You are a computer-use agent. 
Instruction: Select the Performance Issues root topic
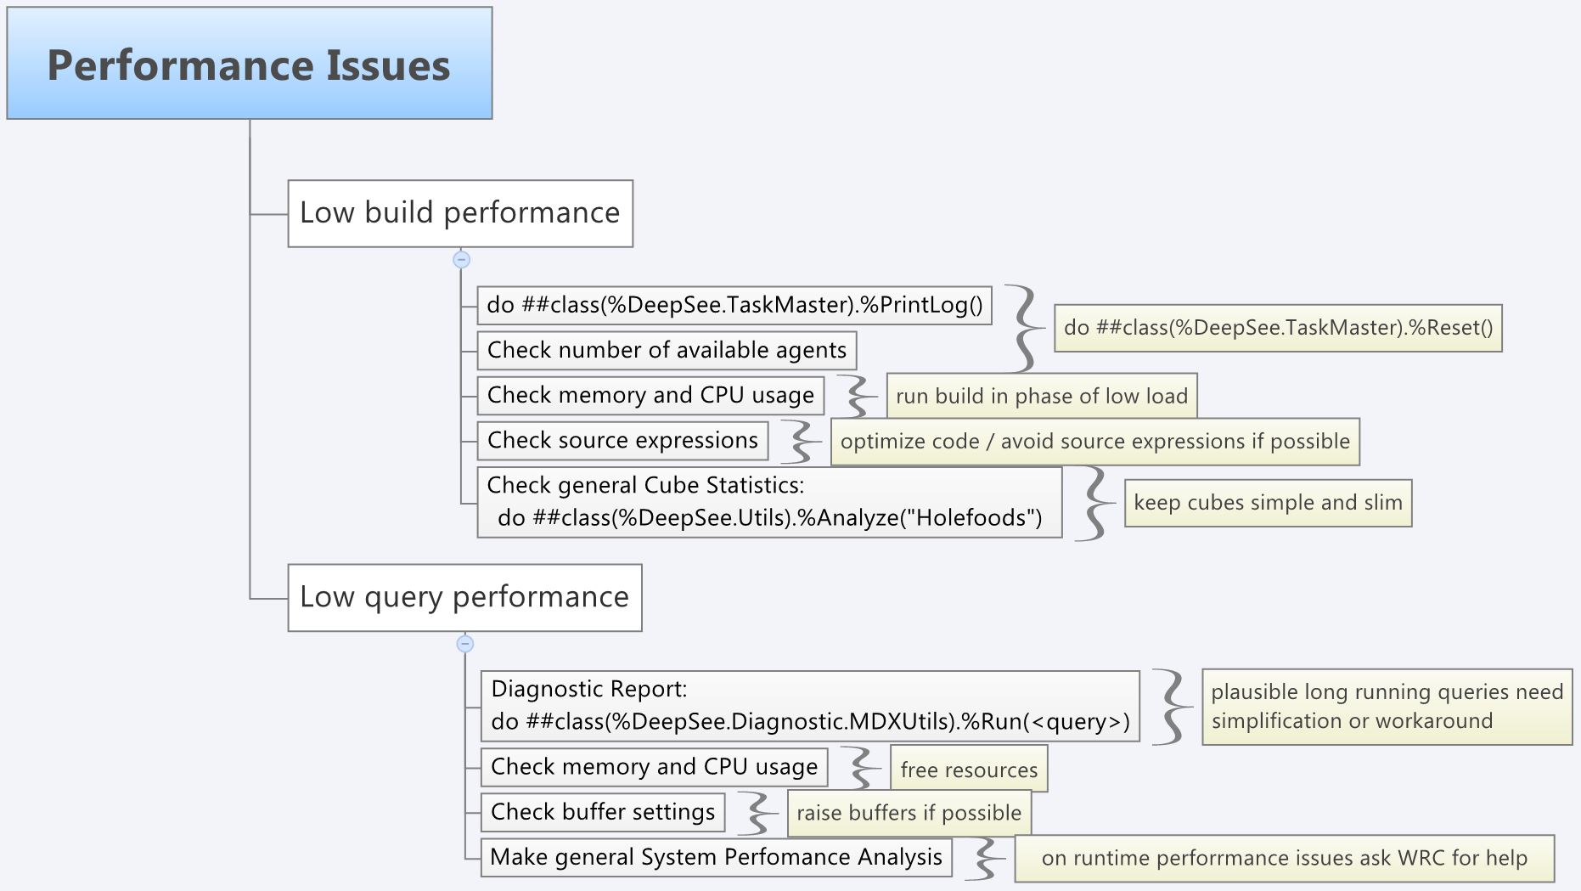point(249,64)
